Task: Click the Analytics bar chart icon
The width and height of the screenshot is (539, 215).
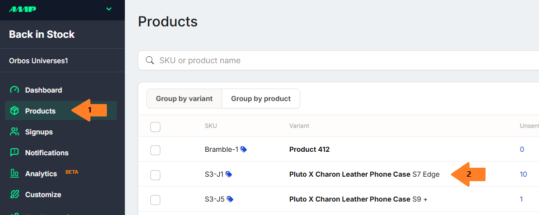Action: coord(15,174)
